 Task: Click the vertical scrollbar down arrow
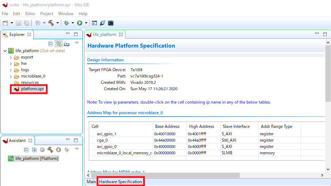point(328,169)
